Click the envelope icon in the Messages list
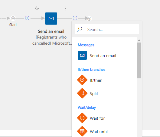The width and height of the screenshot is (160, 137). pyautogui.click(x=82, y=55)
